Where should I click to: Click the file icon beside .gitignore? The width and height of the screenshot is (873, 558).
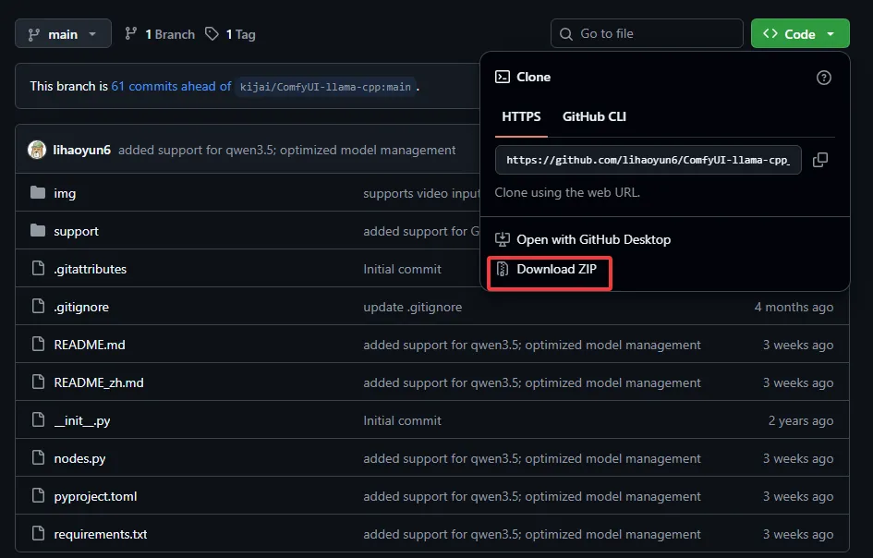click(x=38, y=307)
